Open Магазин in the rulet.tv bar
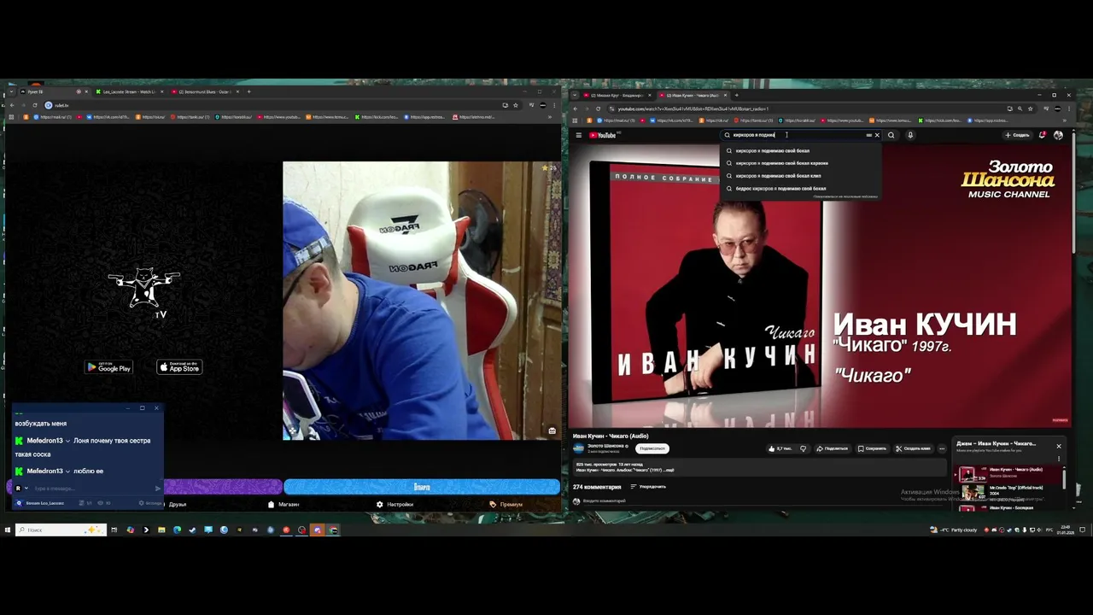The height and width of the screenshot is (615, 1093). [x=283, y=504]
